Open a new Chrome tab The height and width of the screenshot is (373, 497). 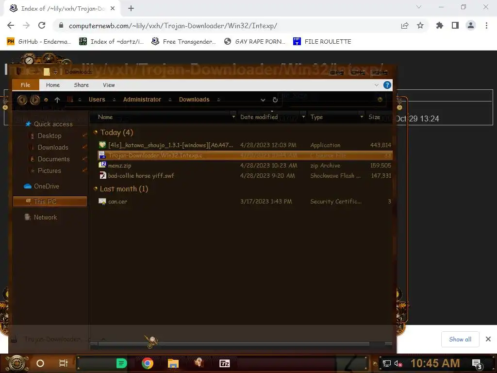pyautogui.click(x=131, y=9)
